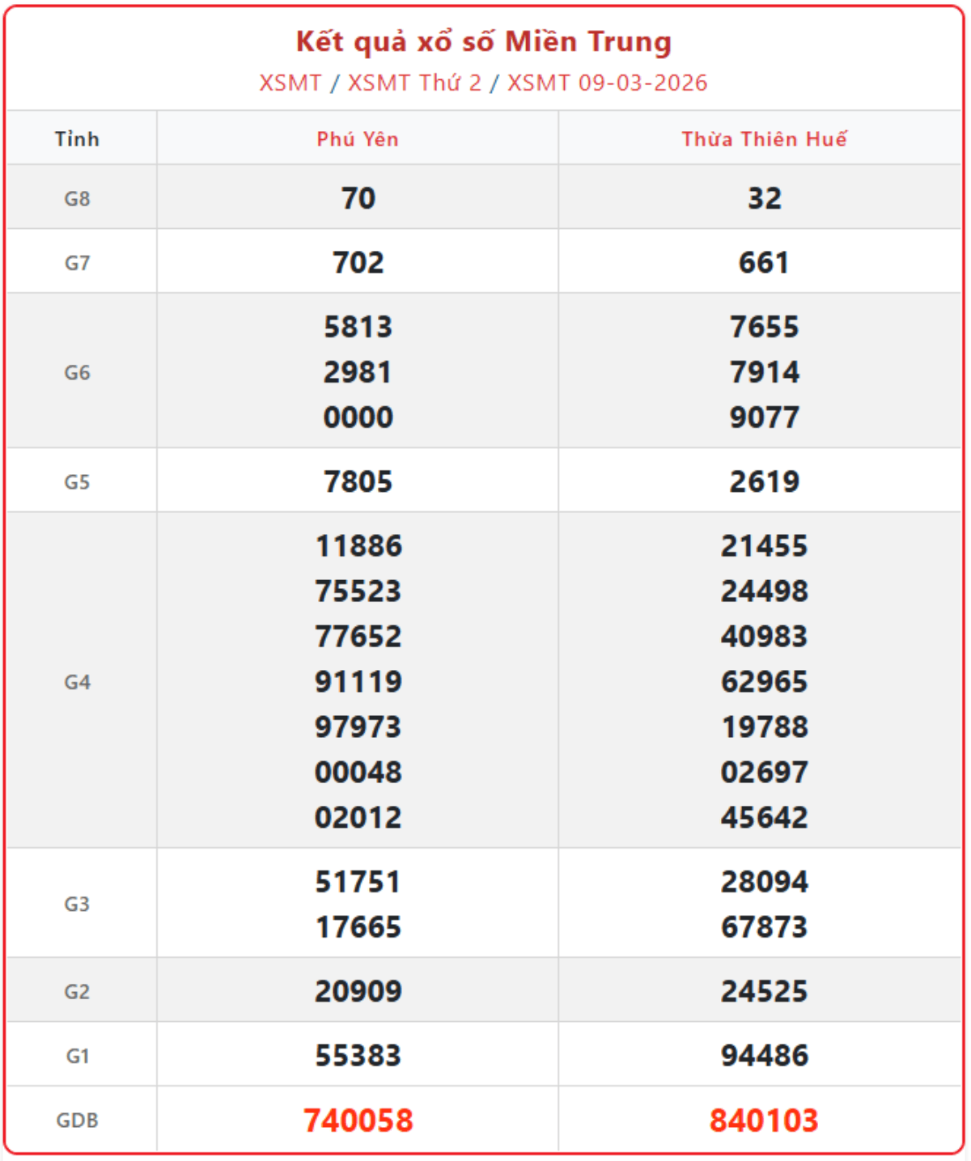This screenshot has height=1161, width=971.
Task: Open the XSMT Thứ 2 link
Action: (x=413, y=83)
